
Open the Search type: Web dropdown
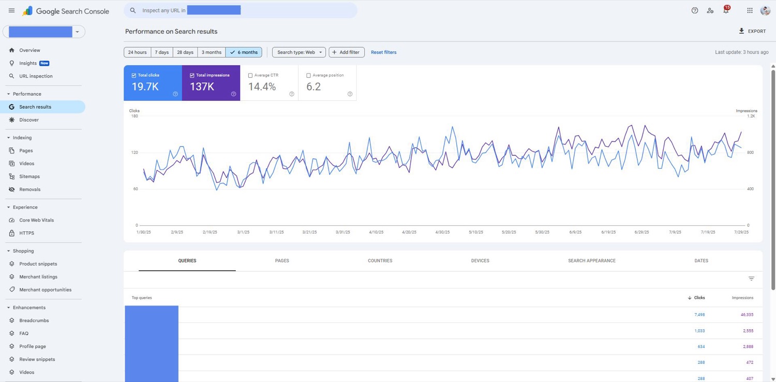point(299,52)
